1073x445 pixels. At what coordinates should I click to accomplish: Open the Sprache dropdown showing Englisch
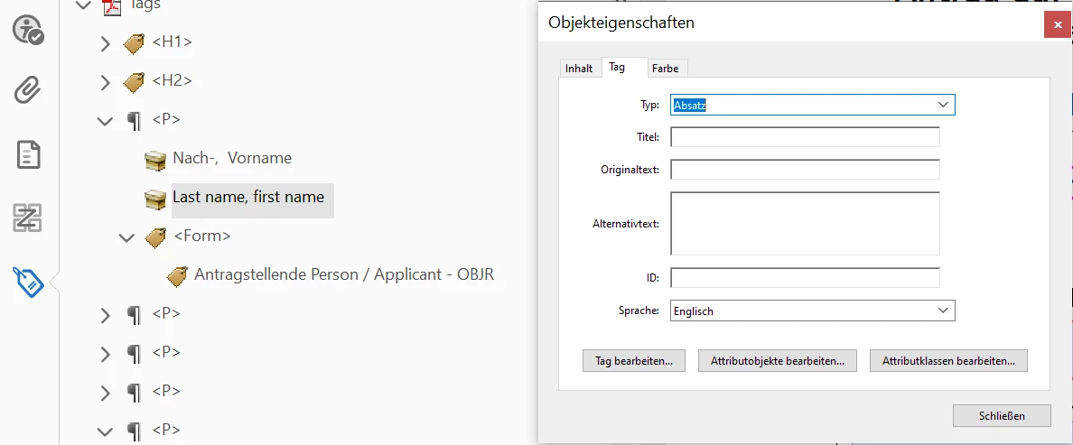[812, 311]
